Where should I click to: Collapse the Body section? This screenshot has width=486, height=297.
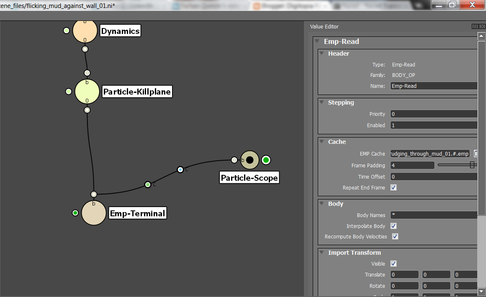tap(322, 203)
